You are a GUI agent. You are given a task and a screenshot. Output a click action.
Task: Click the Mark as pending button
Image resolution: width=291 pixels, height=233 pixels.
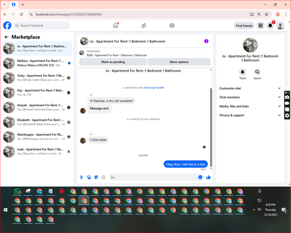point(113,62)
